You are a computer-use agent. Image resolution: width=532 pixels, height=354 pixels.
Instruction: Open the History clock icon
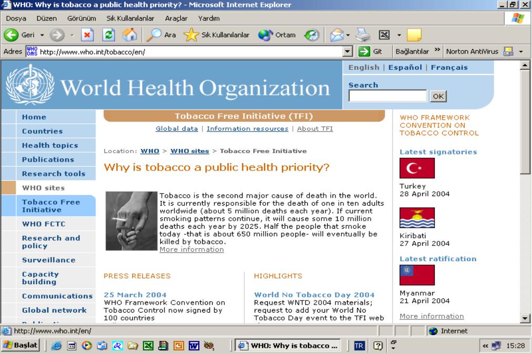(x=311, y=35)
